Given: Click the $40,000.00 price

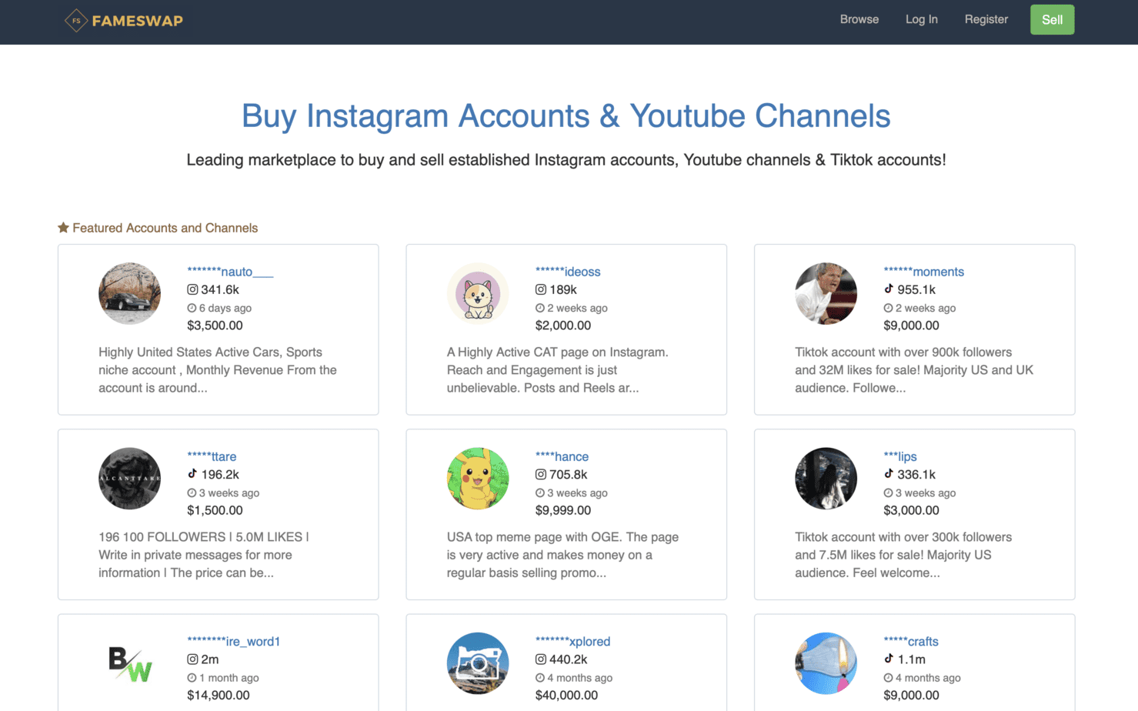Looking at the screenshot, I should 566,696.
